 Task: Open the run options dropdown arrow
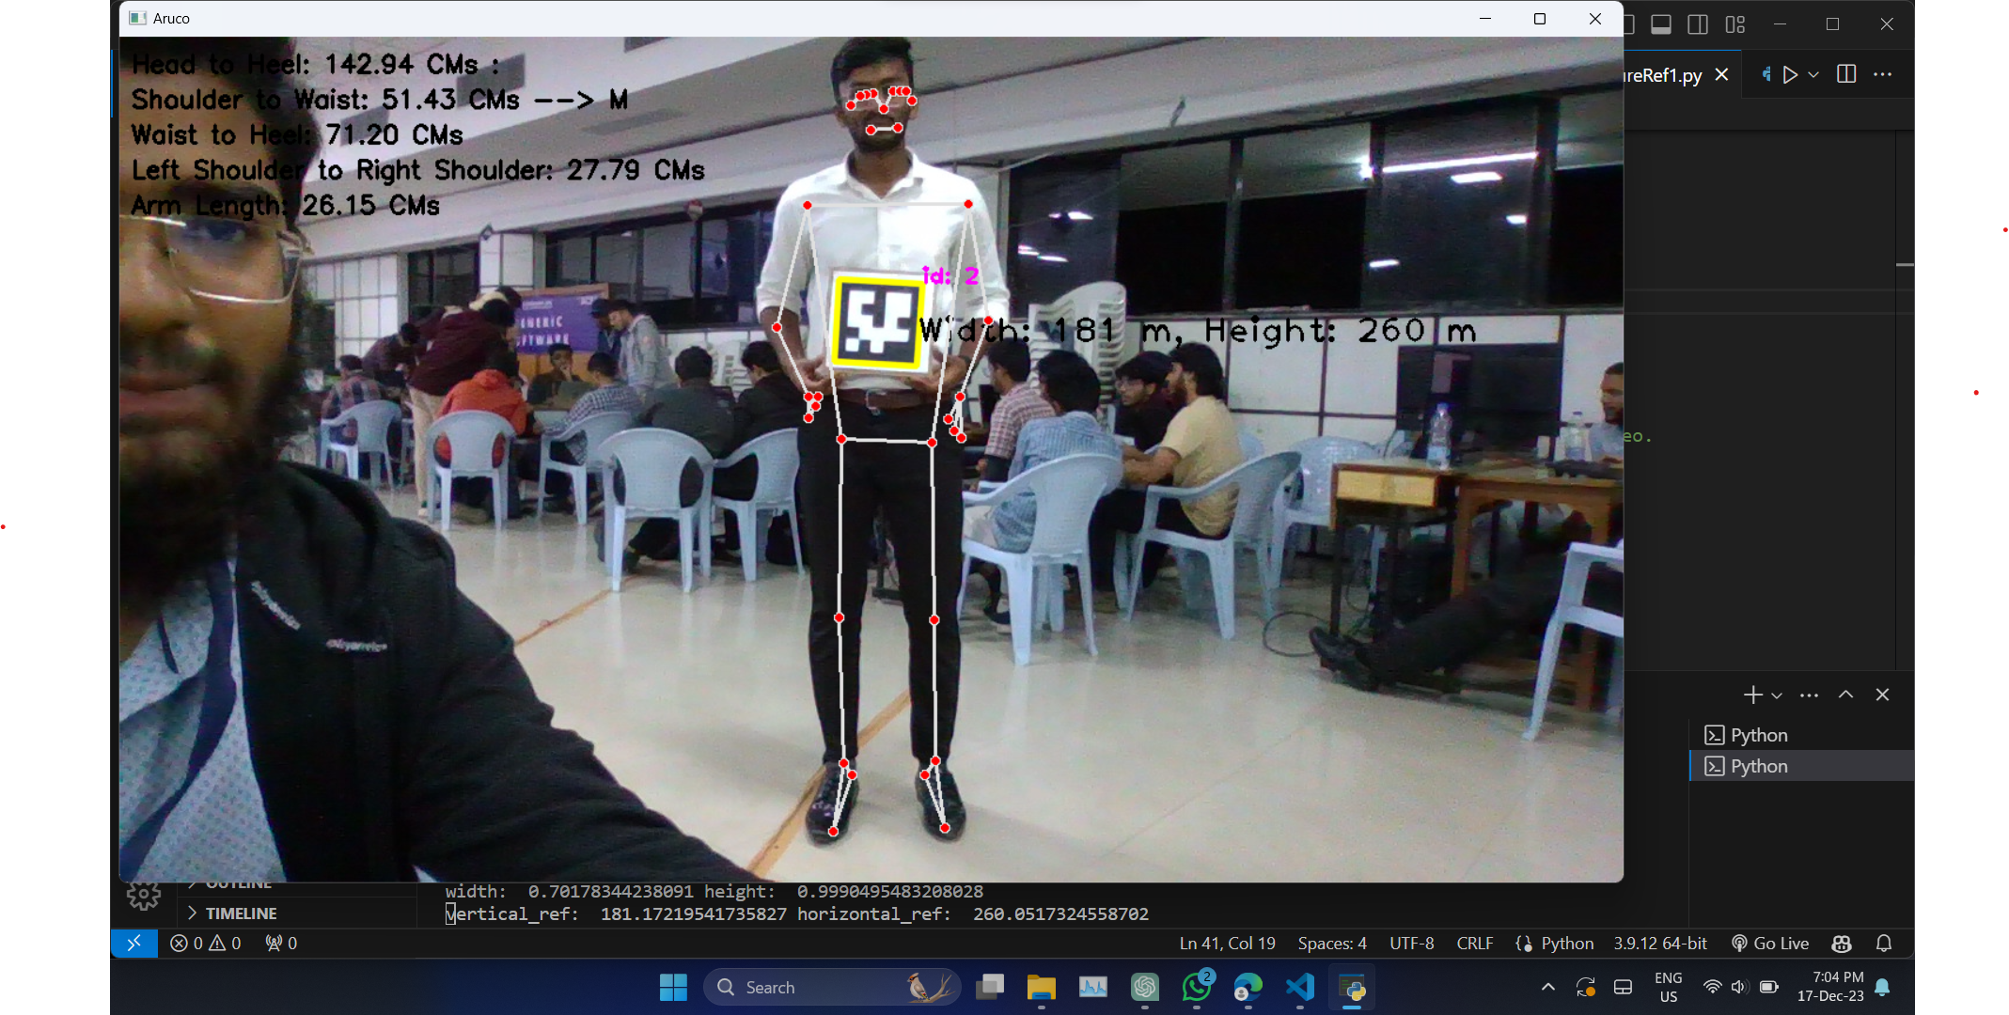(x=1813, y=74)
